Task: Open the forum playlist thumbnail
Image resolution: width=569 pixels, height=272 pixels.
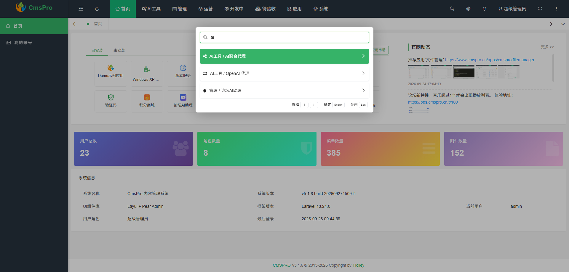Action: point(418,110)
